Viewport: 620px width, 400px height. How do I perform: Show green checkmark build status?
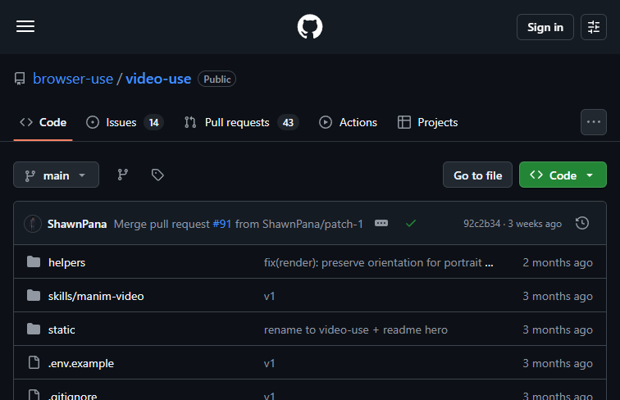[411, 224]
